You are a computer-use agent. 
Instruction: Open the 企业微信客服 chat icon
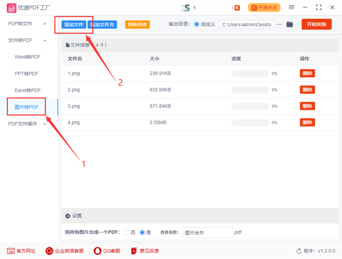point(49,251)
